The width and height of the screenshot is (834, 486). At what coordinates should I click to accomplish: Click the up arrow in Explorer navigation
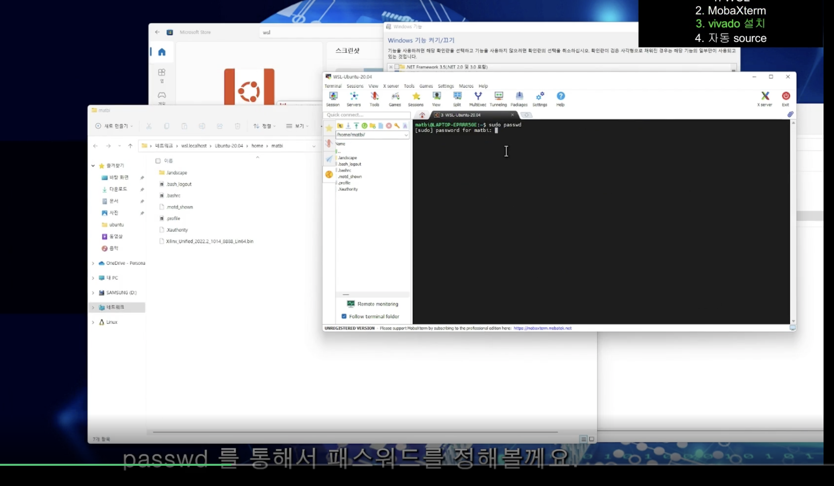[x=130, y=146]
